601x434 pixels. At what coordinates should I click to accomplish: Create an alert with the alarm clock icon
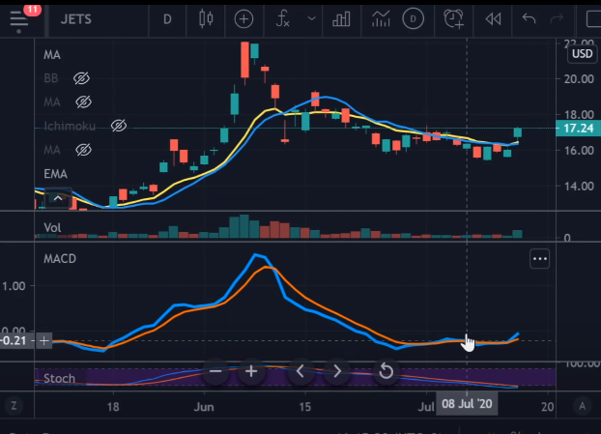point(453,18)
